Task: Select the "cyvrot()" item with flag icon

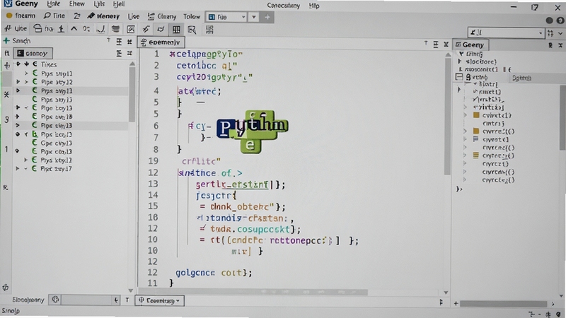Action: [495, 139]
